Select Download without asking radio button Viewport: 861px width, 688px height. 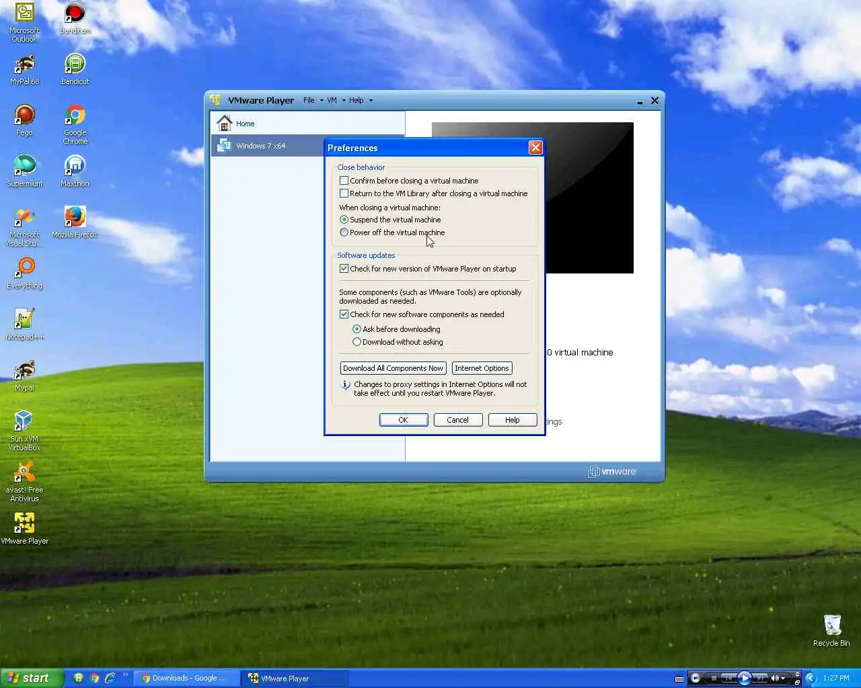[357, 342]
